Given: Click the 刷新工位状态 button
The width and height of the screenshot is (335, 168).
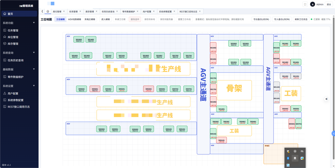Looking at the screenshot, I should [301, 19].
